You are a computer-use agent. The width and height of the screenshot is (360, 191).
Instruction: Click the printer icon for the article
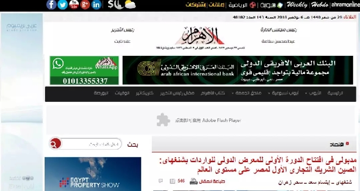(193, 182)
